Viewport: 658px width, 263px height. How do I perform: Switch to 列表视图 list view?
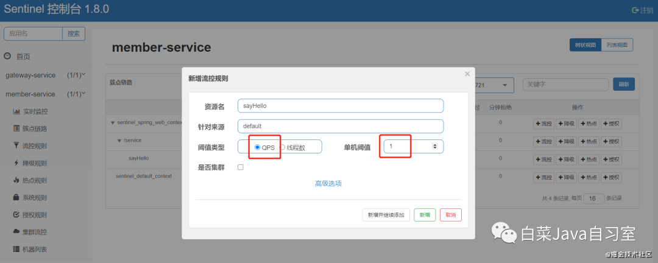click(x=617, y=45)
